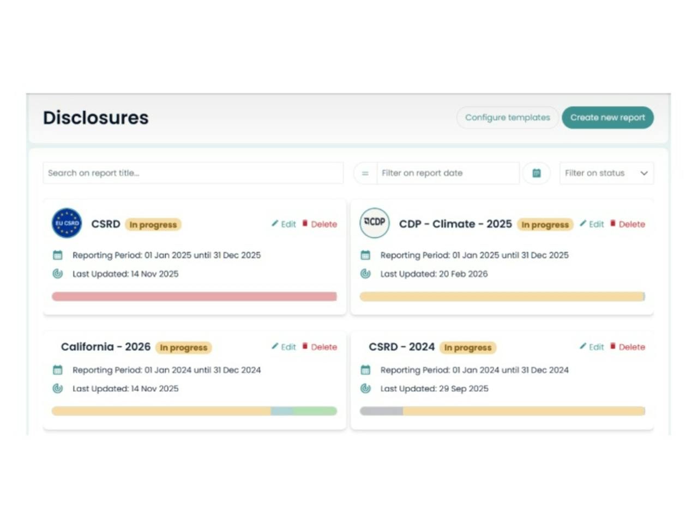This screenshot has height=523, width=698.
Task: Click the CDP - Climate - 2025 progress bar
Action: pos(502,296)
